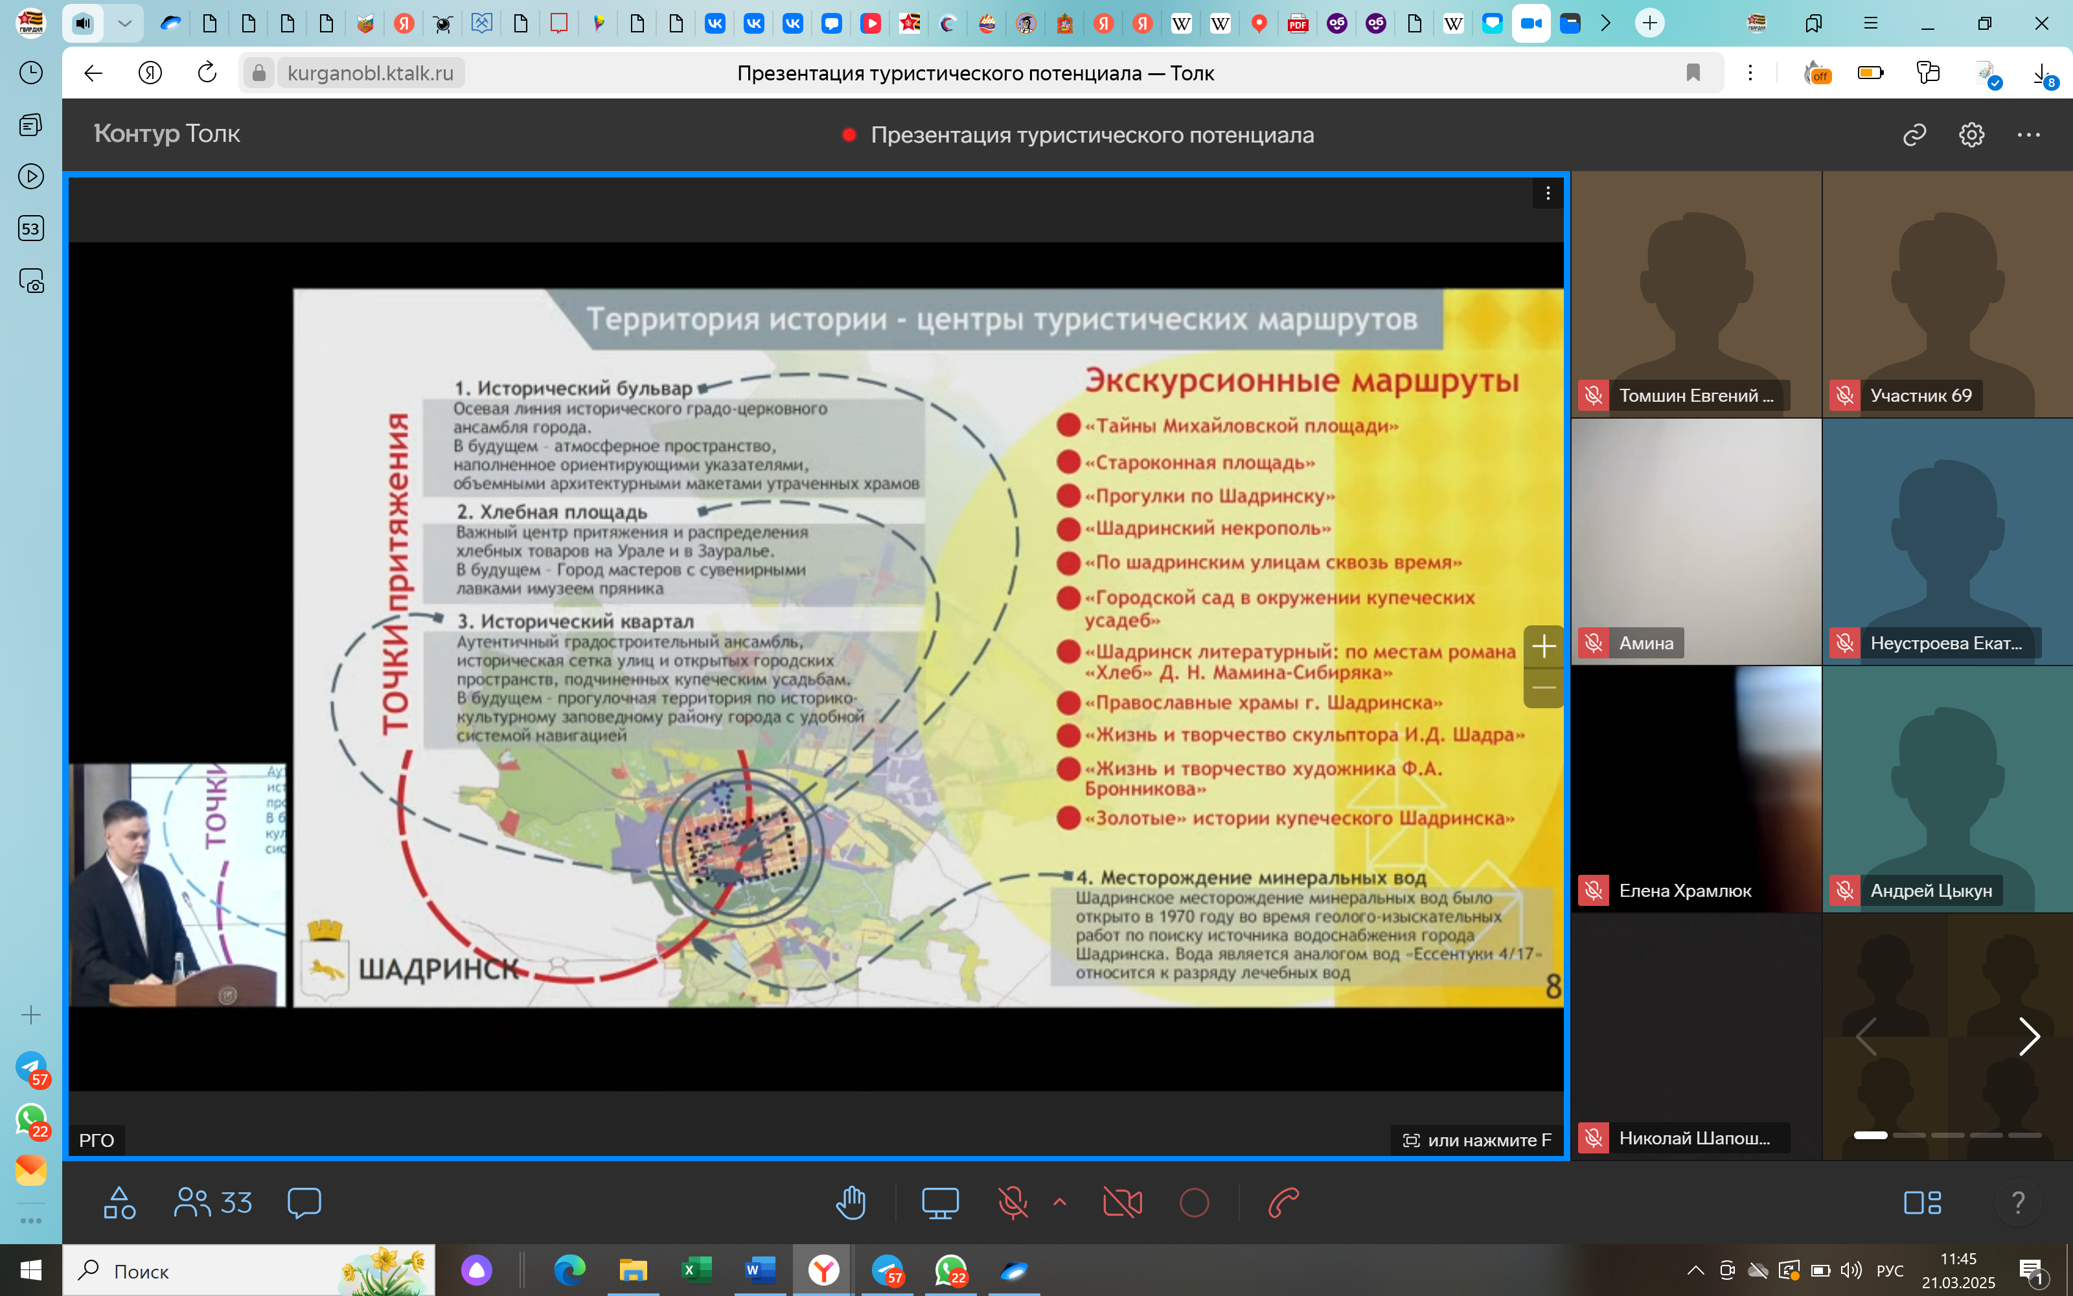This screenshot has width=2073, height=1296.
Task: Open the top-right more options menu
Action: 2028,135
